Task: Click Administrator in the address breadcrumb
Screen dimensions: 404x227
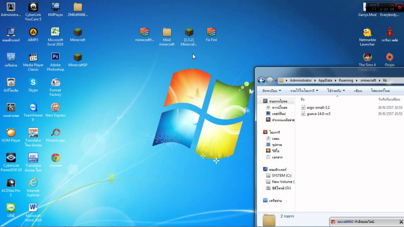Action: point(301,80)
